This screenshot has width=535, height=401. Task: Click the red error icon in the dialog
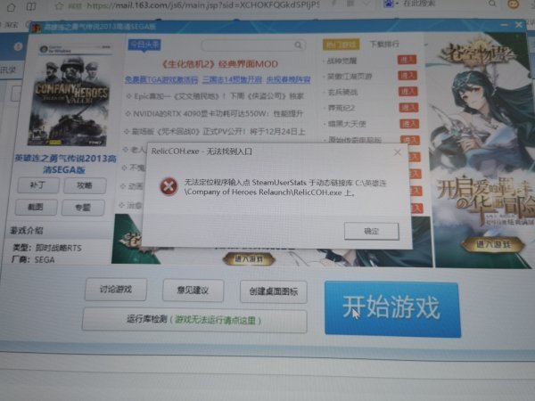point(169,186)
